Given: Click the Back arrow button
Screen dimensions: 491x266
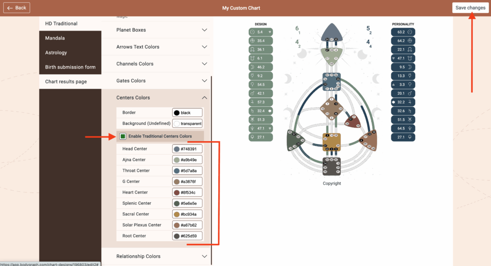Looking at the screenshot, I should click(17, 8).
